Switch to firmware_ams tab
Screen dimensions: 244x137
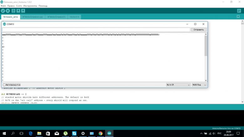(11, 17)
